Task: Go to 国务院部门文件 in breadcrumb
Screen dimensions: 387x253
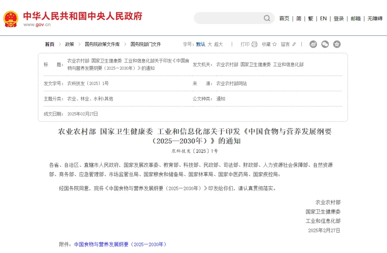Action: [145, 44]
